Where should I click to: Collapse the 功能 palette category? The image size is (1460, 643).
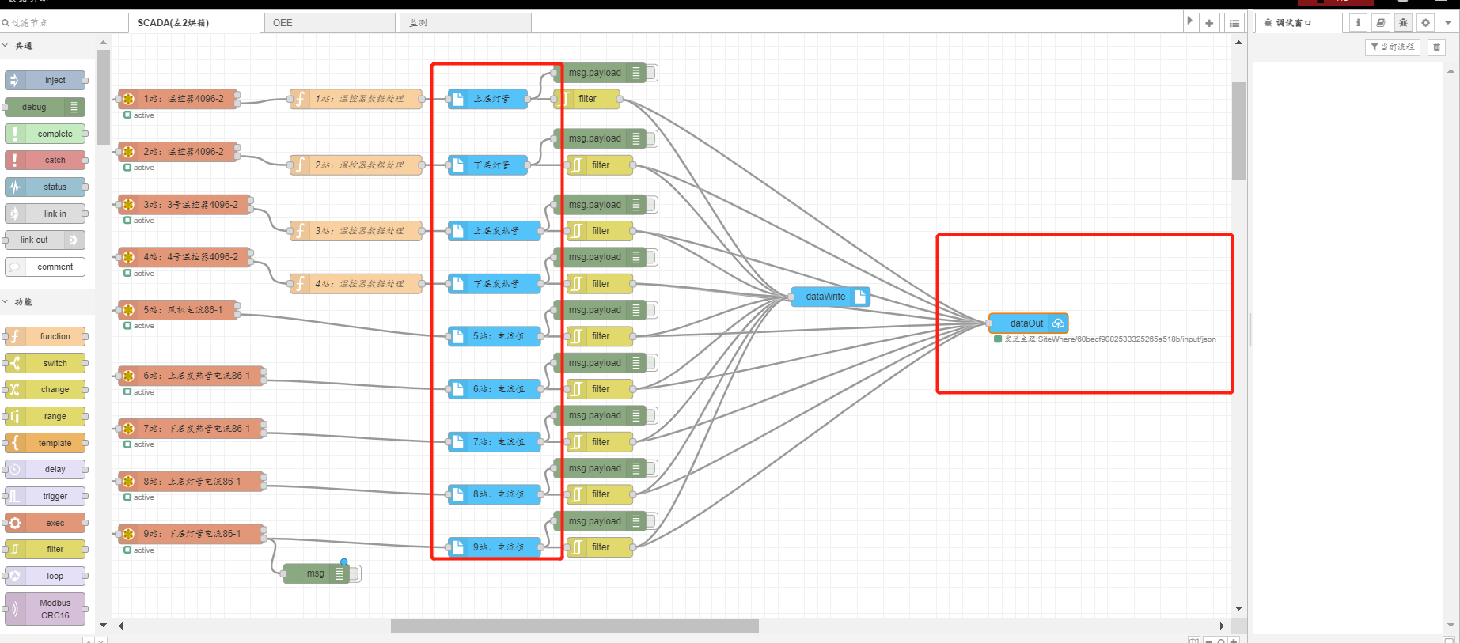coord(6,302)
